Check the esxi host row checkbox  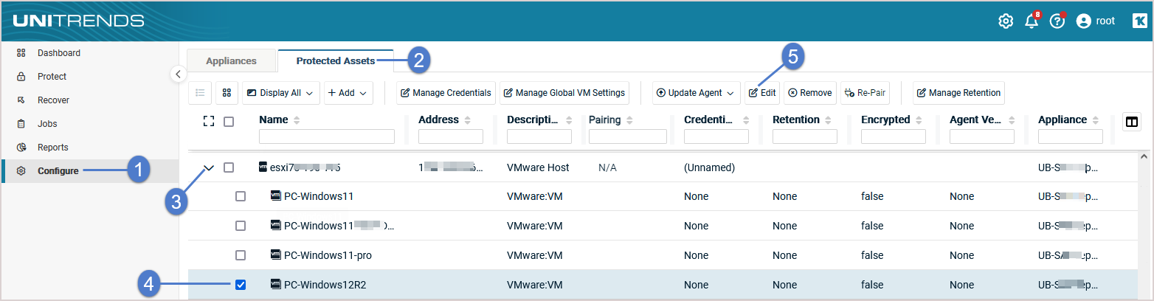click(x=229, y=167)
